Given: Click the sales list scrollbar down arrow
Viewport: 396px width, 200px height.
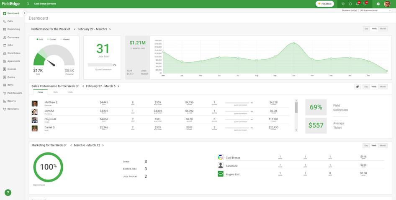Looking at the screenshot, I should tap(296, 130).
